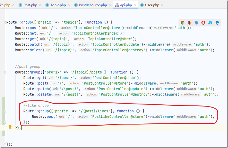The height and width of the screenshot is (148, 228).
Task: Open file in Chrome browser icon
Action: [x=183, y=23]
